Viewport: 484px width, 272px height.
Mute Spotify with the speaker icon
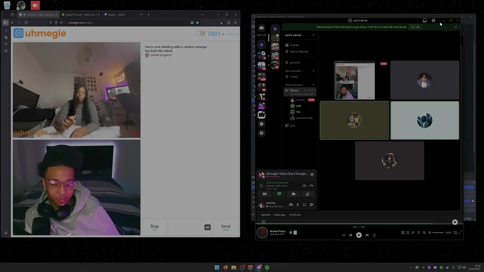point(429,233)
